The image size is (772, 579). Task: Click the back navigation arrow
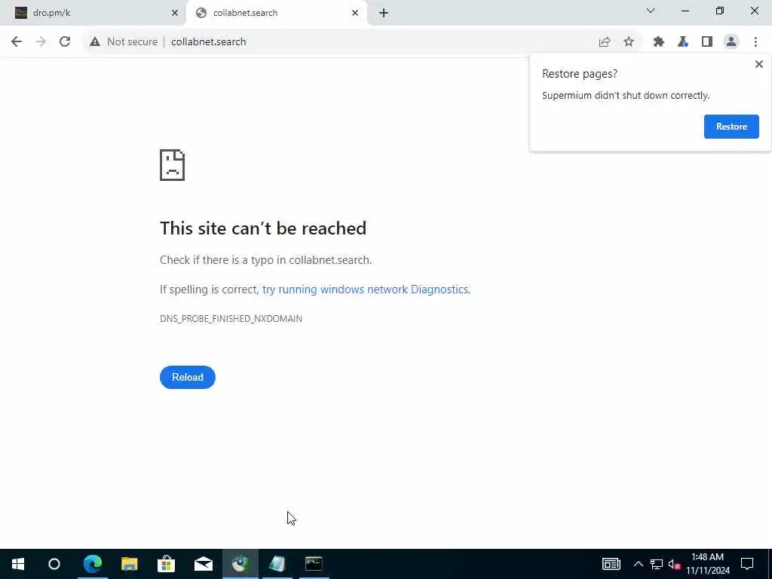tap(17, 42)
